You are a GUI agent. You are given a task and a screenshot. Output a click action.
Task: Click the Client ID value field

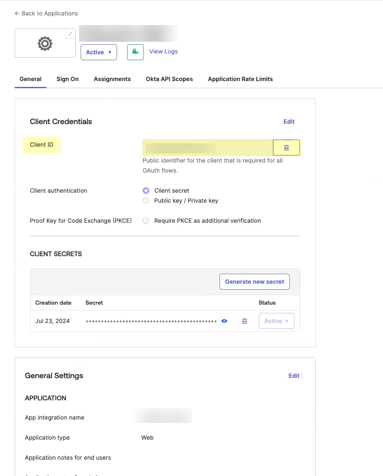[207, 148]
